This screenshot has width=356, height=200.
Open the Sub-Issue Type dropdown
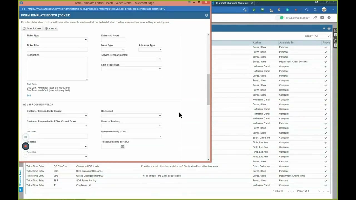pyautogui.click(x=150, y=49)
